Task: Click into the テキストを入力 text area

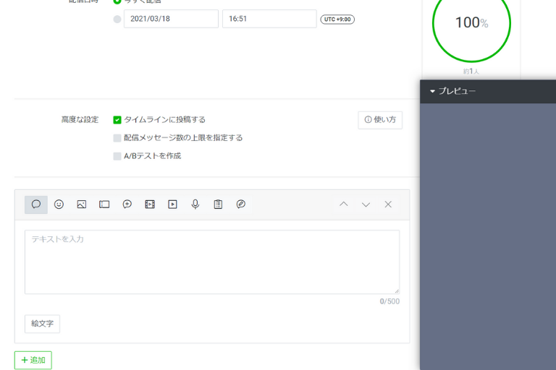Action: click(212, 262)
